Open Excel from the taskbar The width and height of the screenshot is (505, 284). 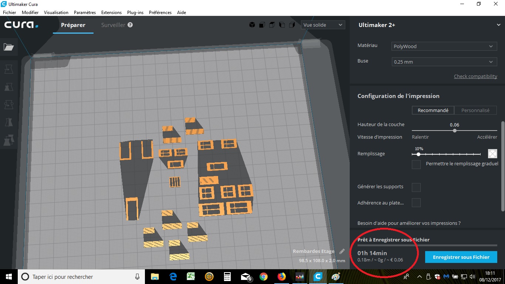point(191,277)
